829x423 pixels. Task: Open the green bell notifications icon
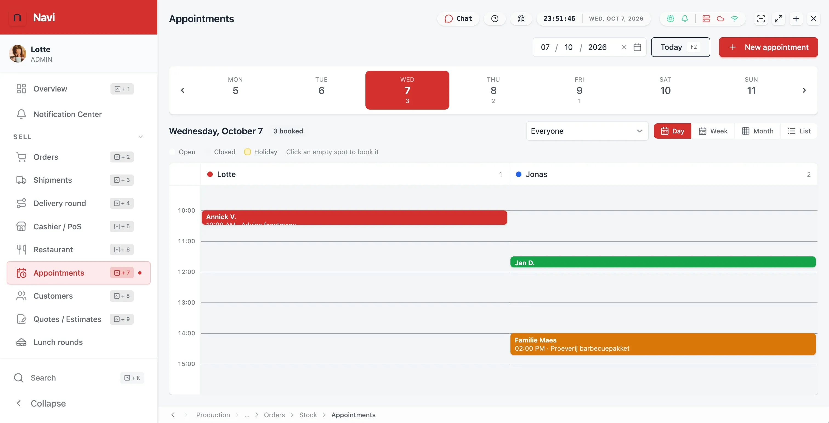[x=685, y=19]
